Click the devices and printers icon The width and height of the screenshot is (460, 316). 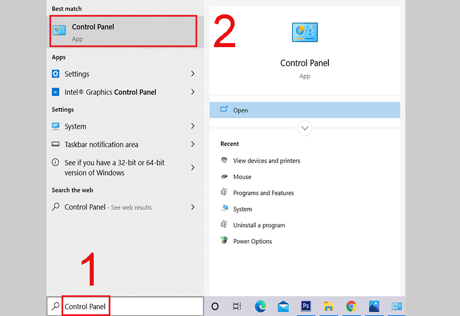224,160
